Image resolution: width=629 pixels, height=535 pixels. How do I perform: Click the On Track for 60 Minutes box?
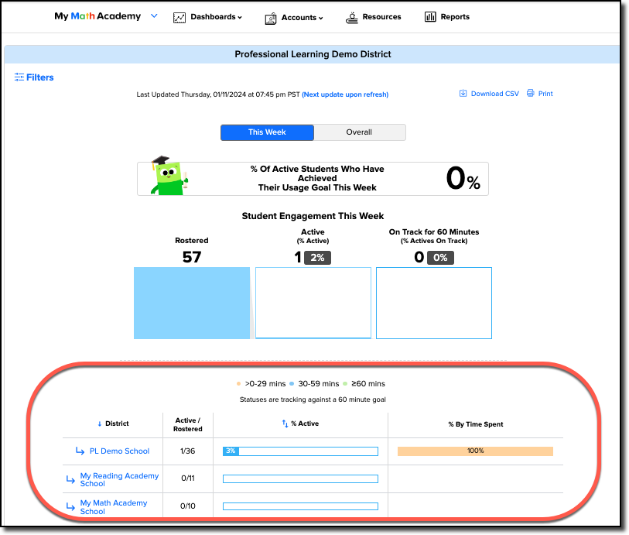coord(434,303)
